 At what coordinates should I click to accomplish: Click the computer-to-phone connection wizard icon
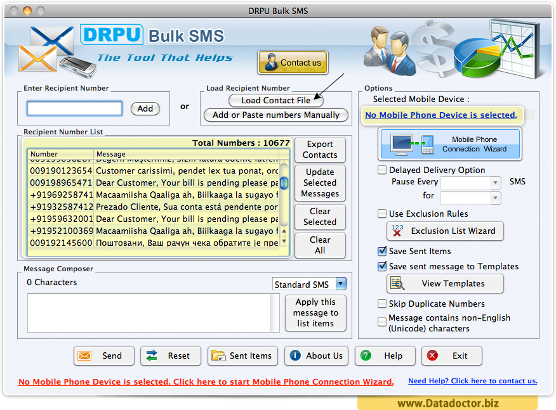point(413,144)
